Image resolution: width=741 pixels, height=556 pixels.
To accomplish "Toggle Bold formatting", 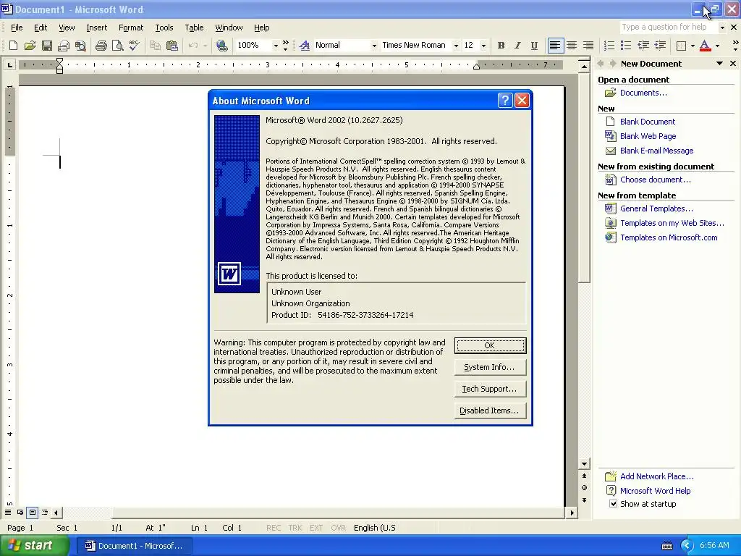I will pos(501,46).
